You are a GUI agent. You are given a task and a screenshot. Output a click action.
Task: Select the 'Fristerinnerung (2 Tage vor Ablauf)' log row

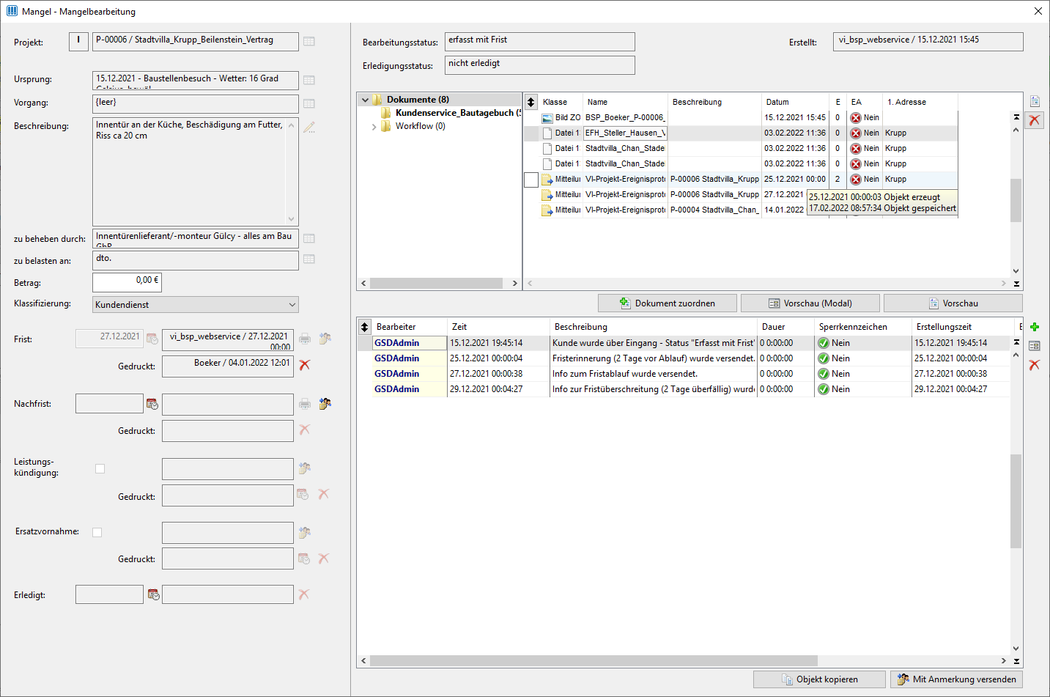684,358
